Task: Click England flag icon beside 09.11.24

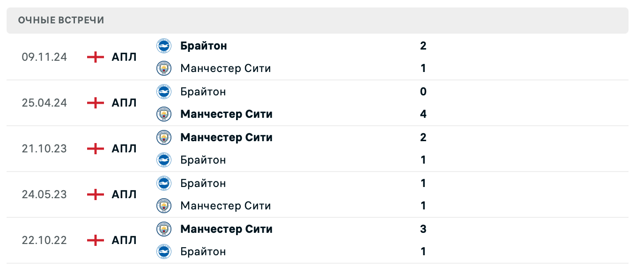Action: [96, 57]
